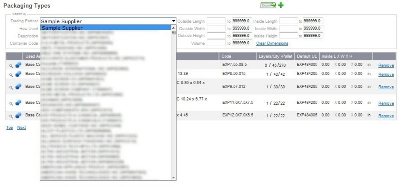
Task: Open magnifier for EXP7.55.08.5 row
Action: 11,66
